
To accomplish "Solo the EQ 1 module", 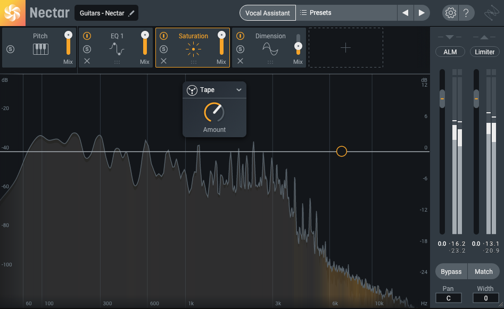I will point(87,49).
